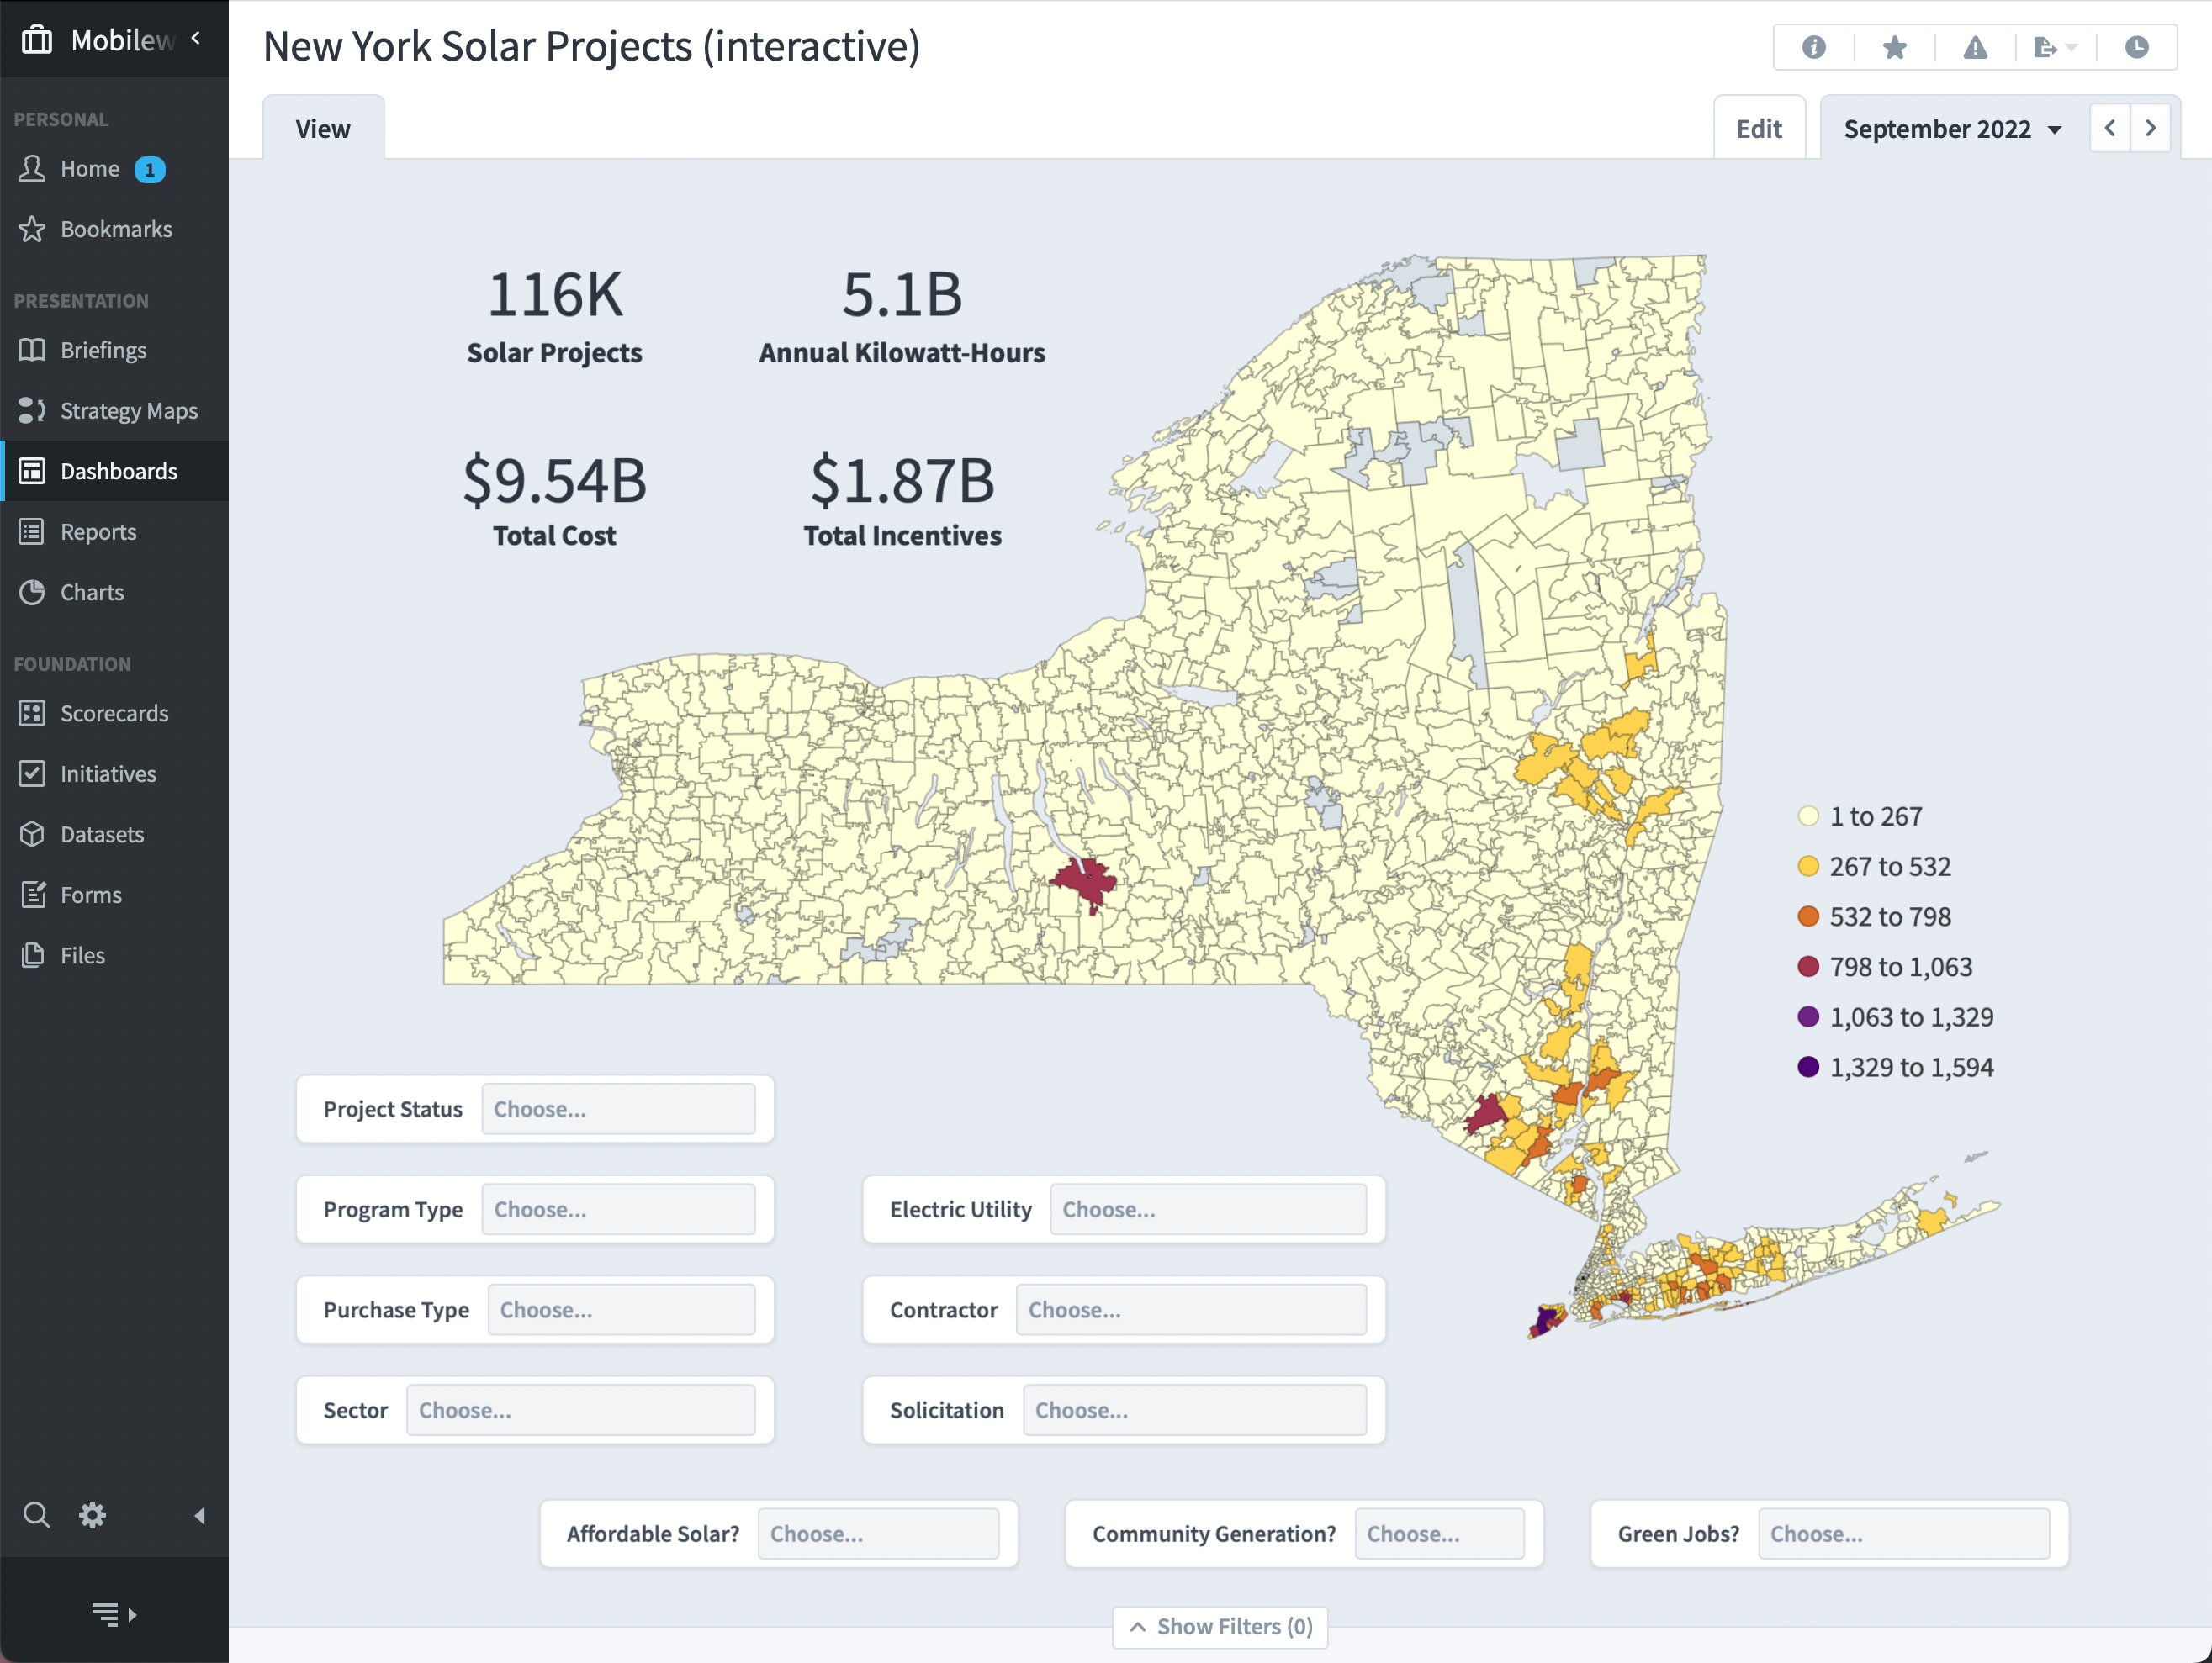2212x1663 pixels.
Task: Expand the Project Status filter dropdown
Action: tap(618, 1109)
